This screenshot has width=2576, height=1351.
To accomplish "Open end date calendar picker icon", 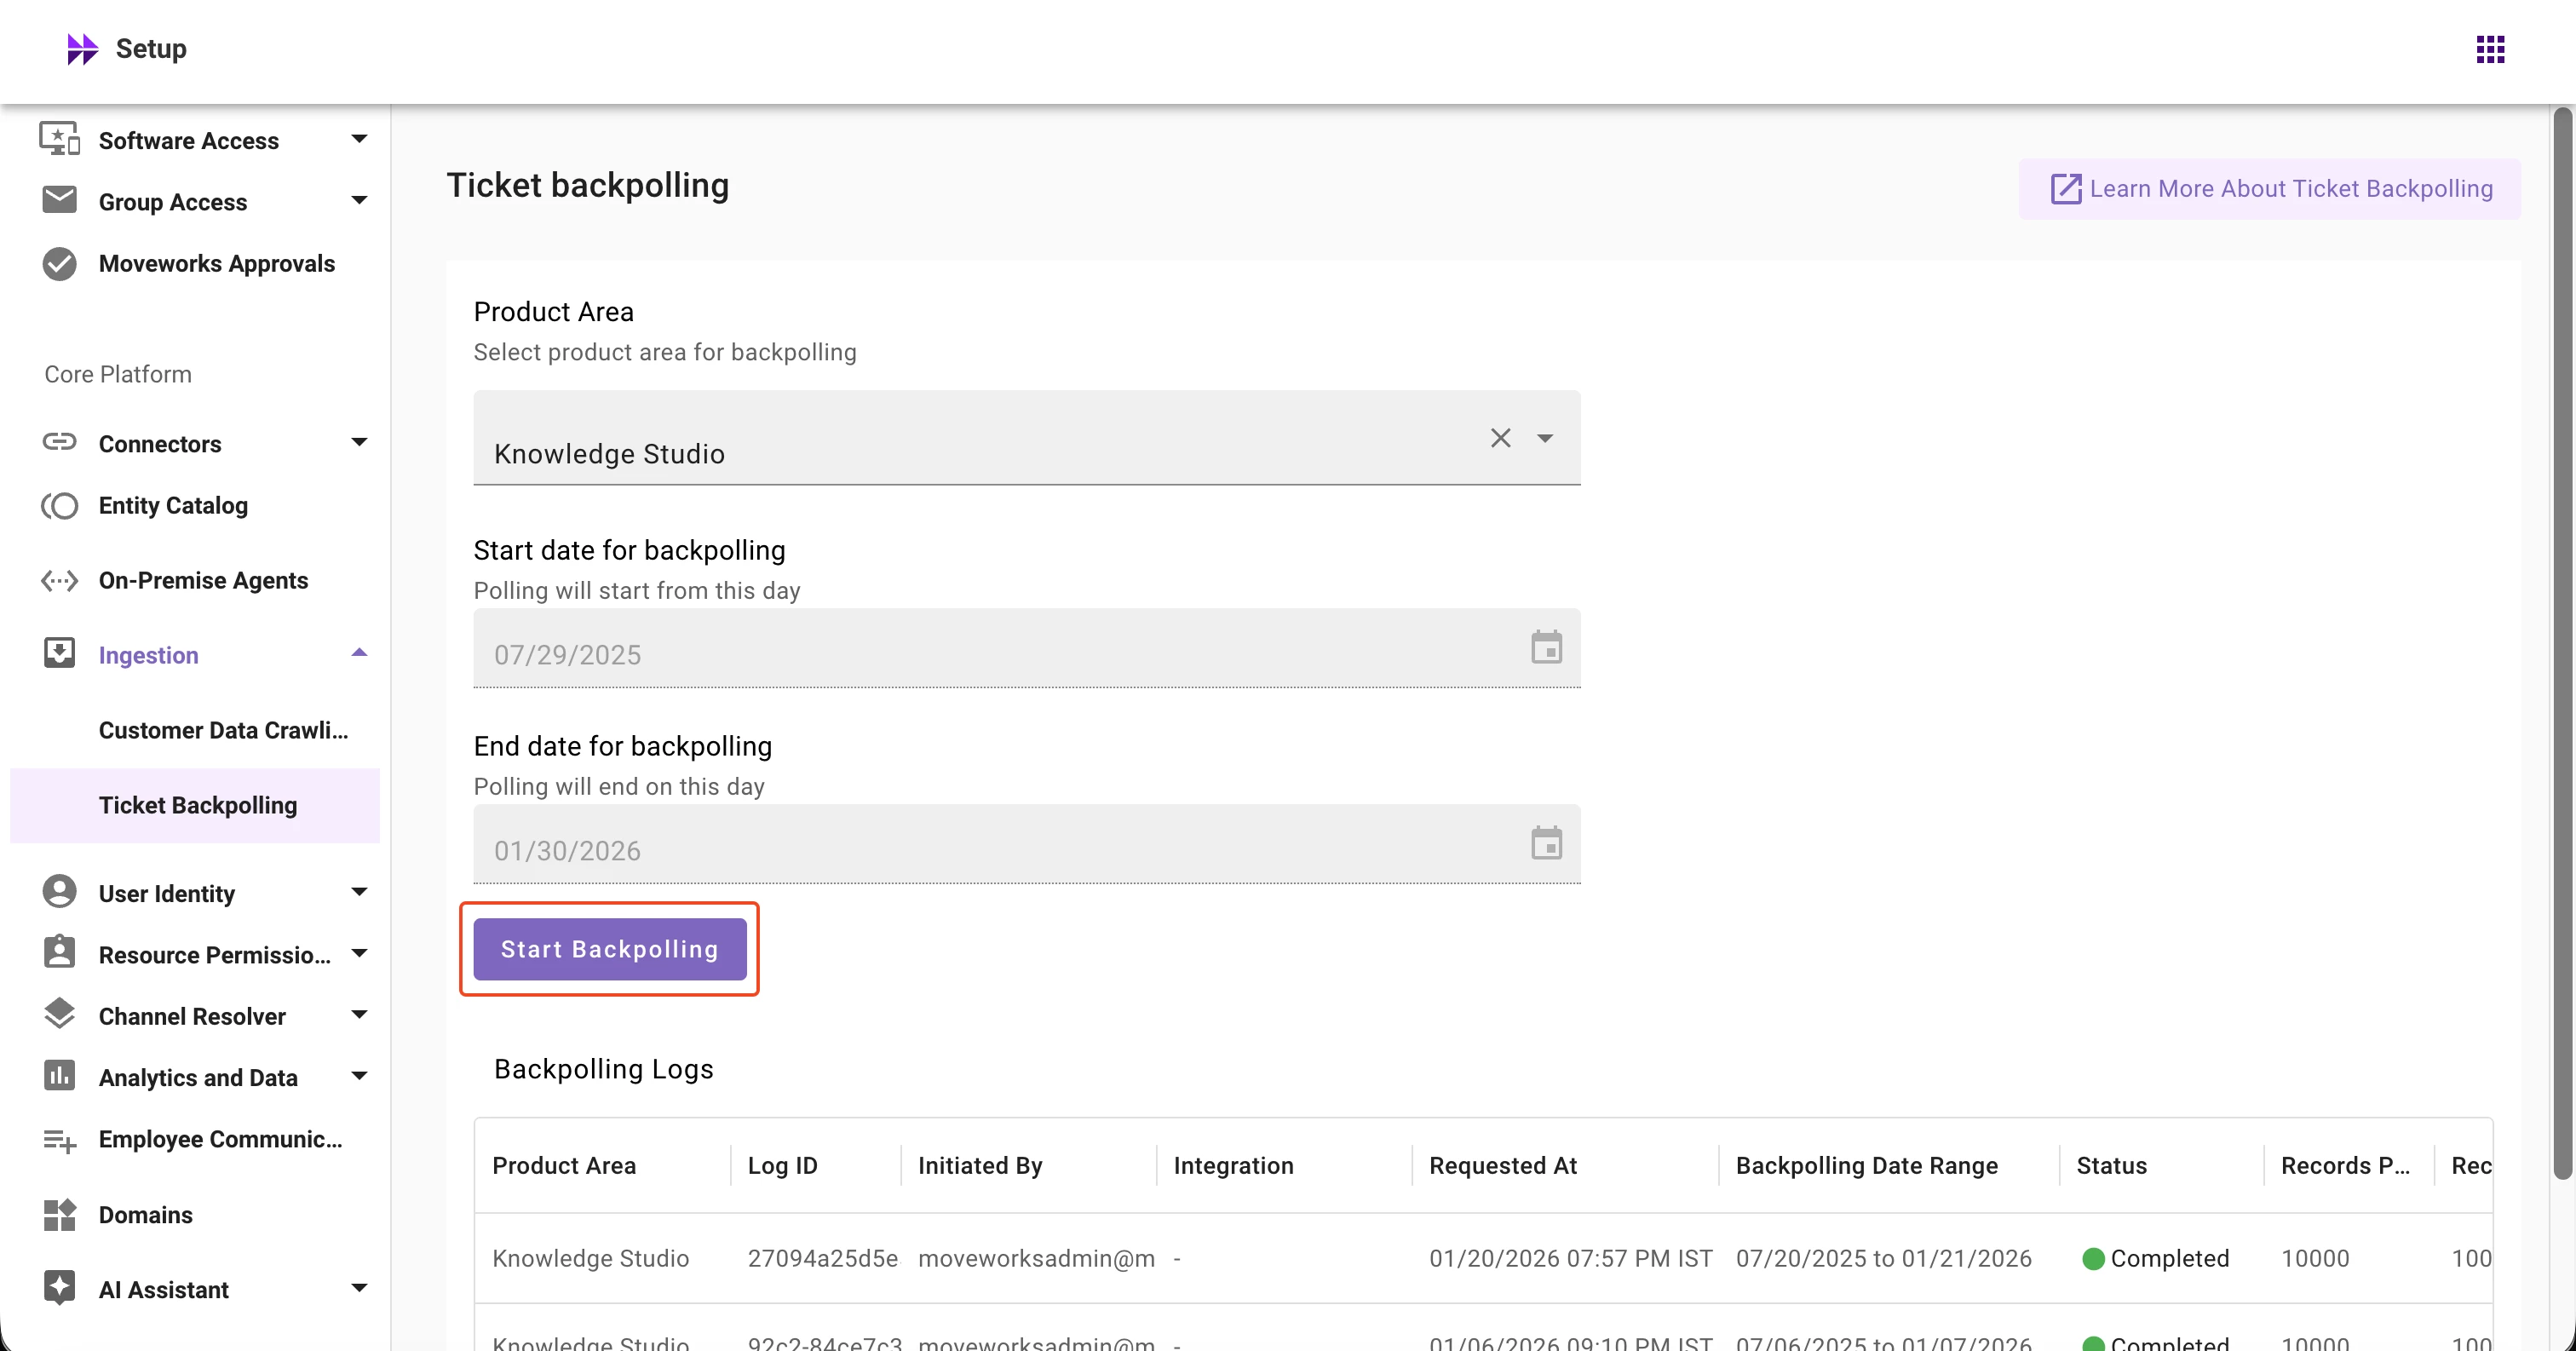I will pos(1546,844).
